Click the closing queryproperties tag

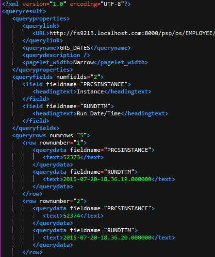click(43, 70)
